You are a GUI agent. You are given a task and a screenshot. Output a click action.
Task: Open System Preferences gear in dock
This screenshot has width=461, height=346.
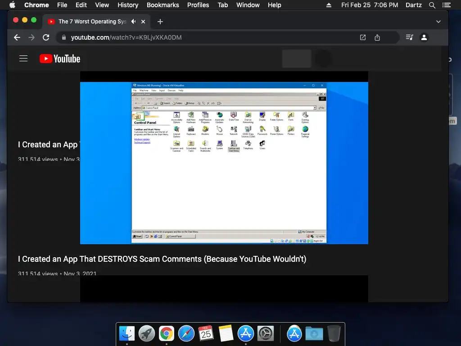tap(266, 334)
